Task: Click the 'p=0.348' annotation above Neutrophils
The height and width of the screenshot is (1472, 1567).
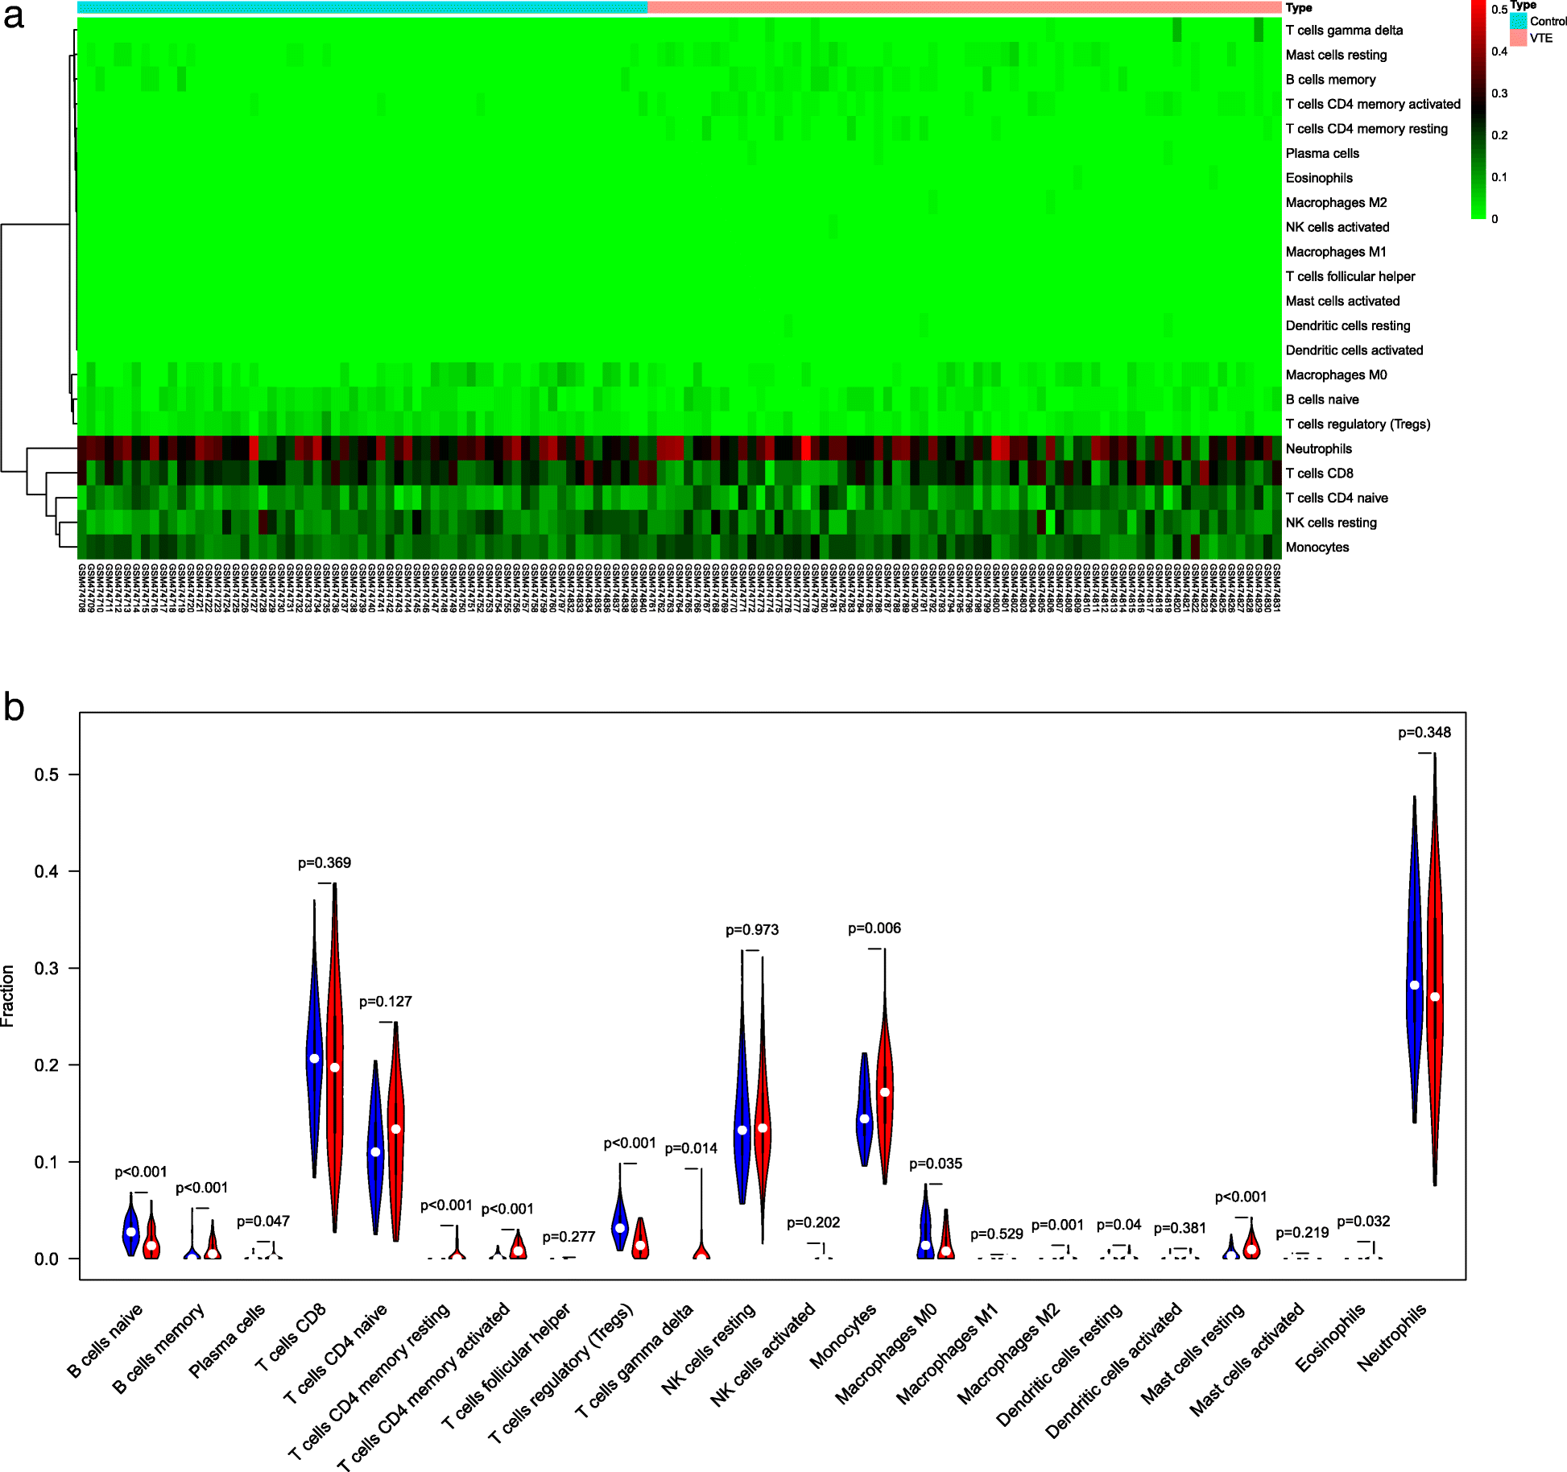Action: pos(1424,733)
